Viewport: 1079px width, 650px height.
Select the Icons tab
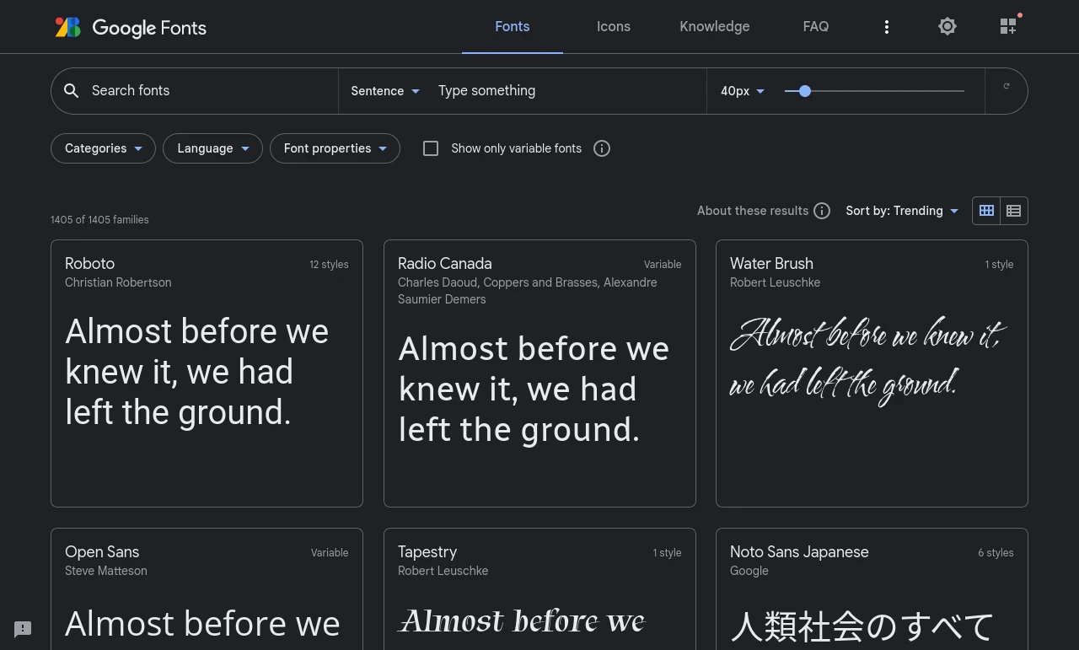click(x=614, y=27)
